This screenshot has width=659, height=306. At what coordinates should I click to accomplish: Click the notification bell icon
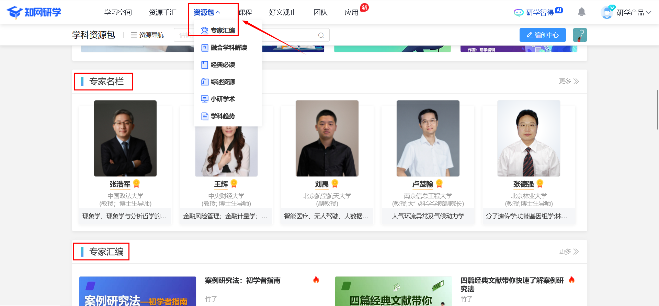[x=581, y=12]
